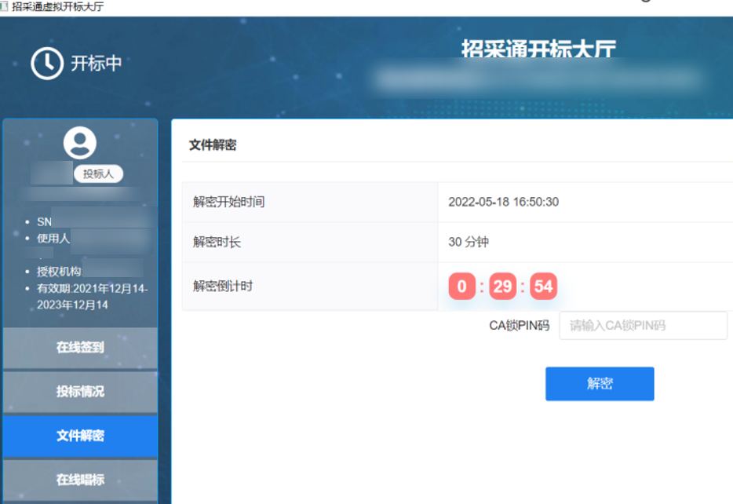The image size is (733, 504).
Task: Click the 投标人 role badge
Action: 98,174
